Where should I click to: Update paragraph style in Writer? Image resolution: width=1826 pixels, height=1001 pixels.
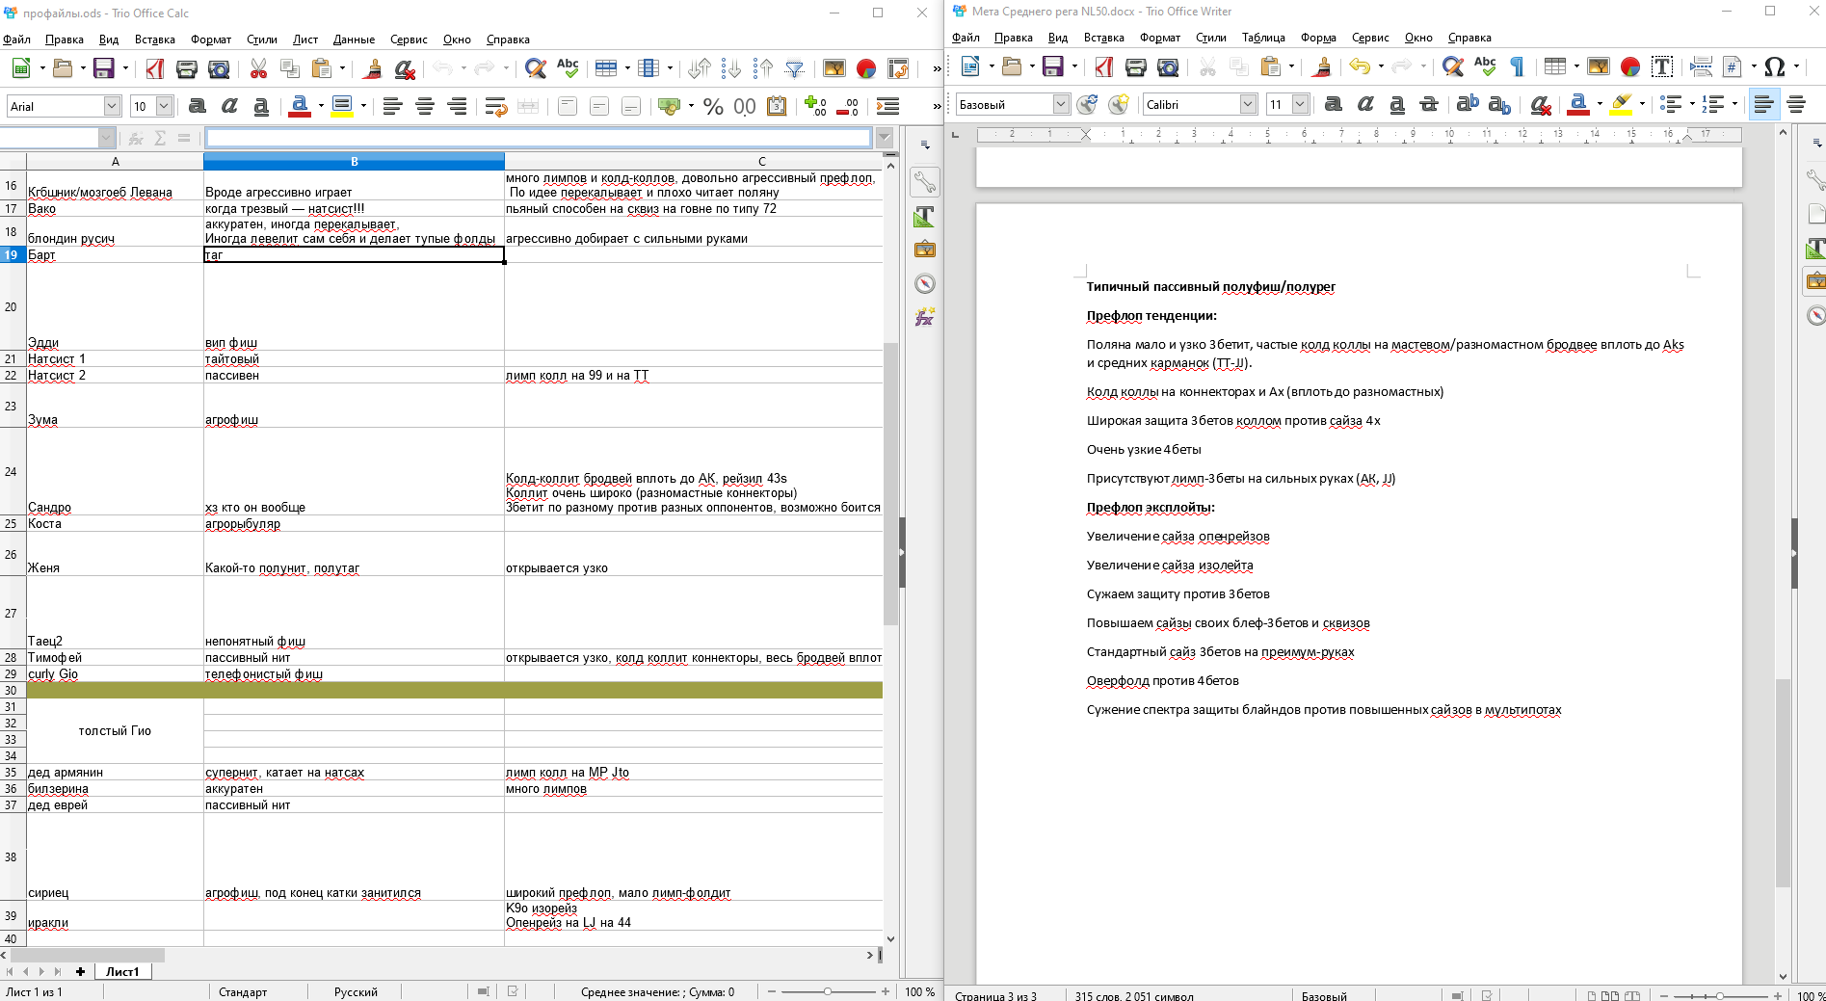pyautogui.click(x=1087, y=104)
